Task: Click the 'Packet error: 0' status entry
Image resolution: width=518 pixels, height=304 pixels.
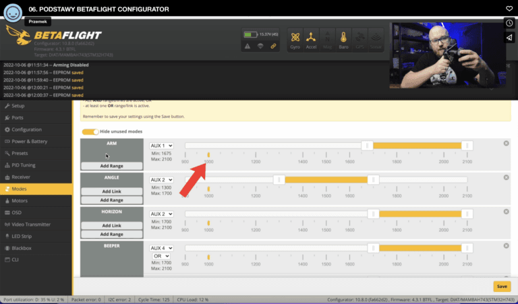Action: pos(86,300)
